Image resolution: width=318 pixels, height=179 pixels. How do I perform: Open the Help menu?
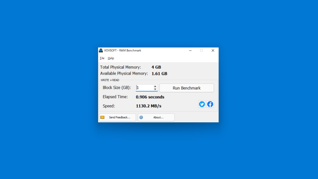[x=111, y=58]
